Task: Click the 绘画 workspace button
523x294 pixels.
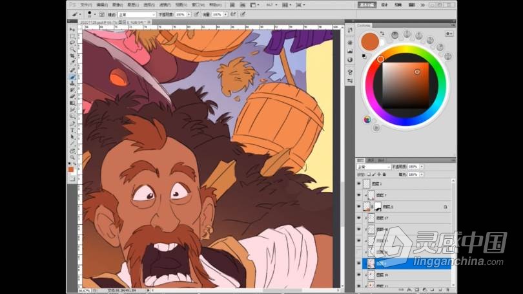Action: pos(398,5)
